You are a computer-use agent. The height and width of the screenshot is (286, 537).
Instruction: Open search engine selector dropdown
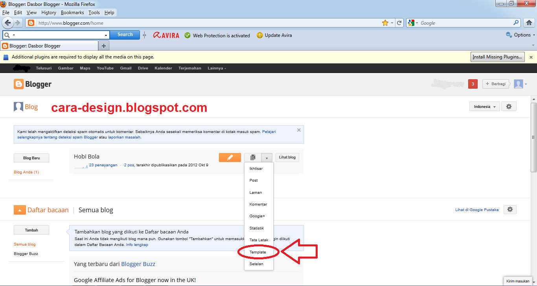[x=417, y=23]
